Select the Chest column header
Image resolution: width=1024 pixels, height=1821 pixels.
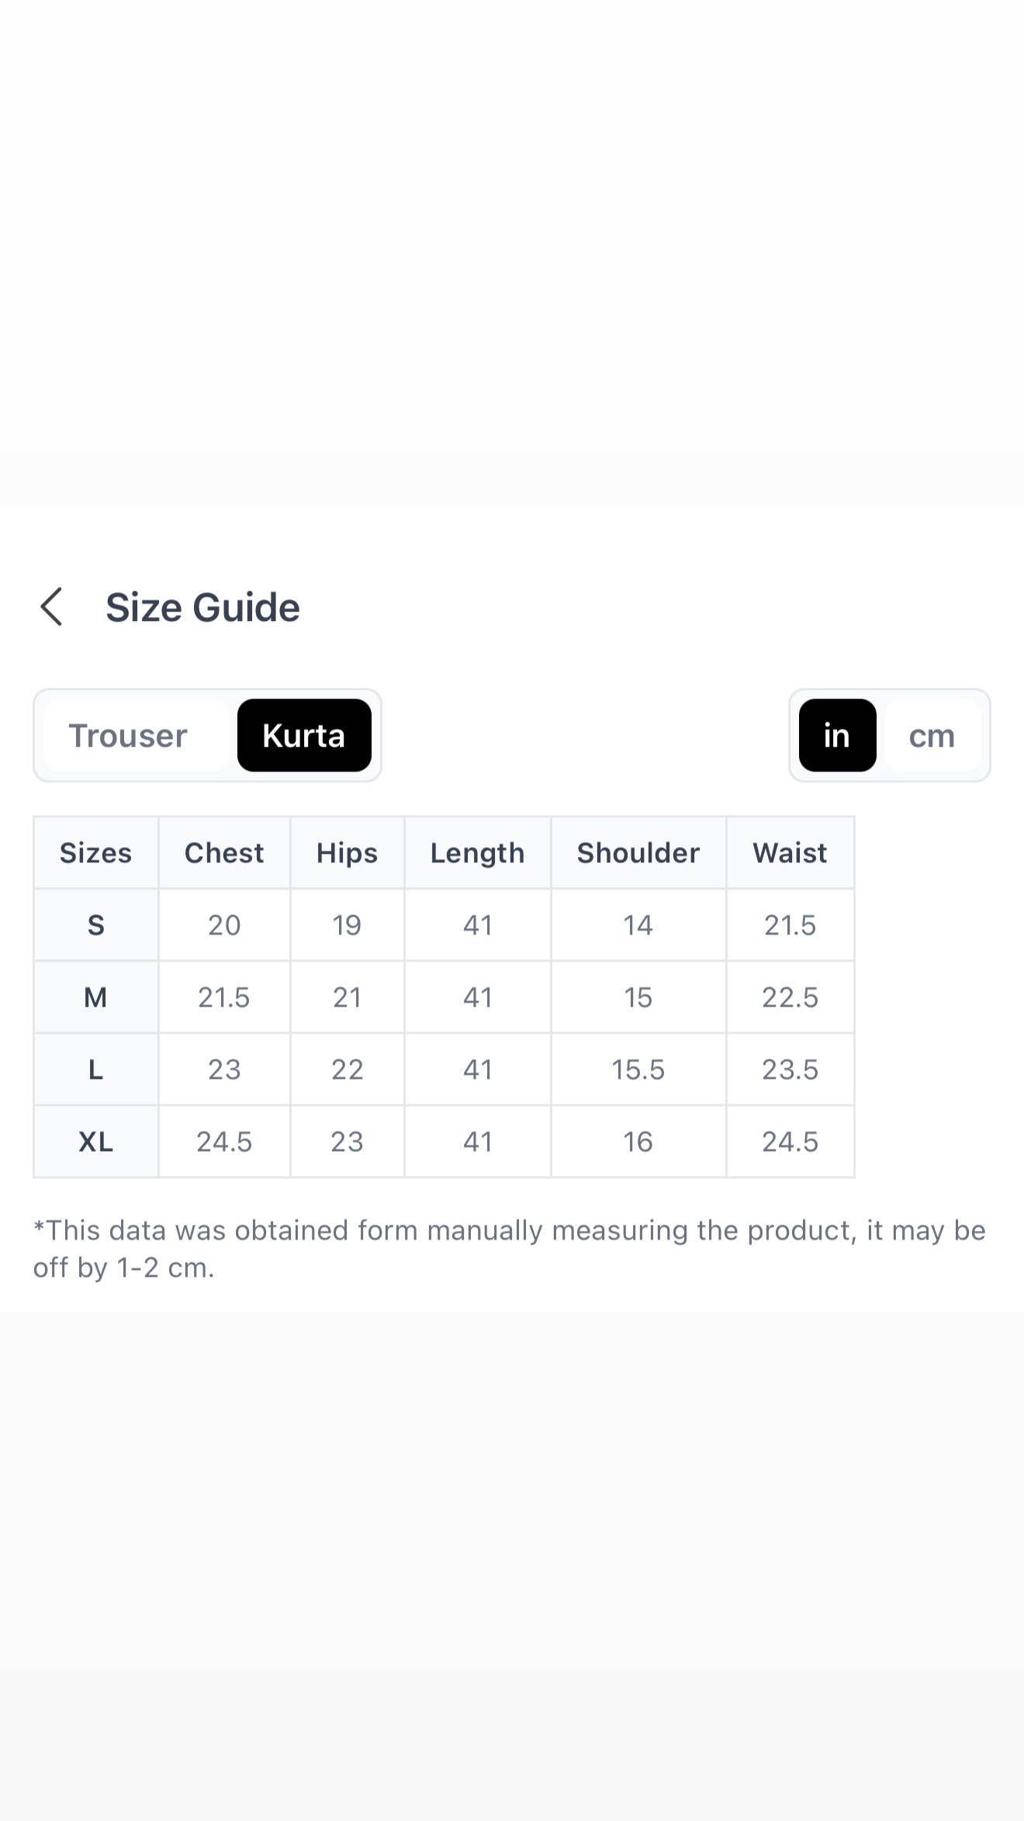[224, 852]
